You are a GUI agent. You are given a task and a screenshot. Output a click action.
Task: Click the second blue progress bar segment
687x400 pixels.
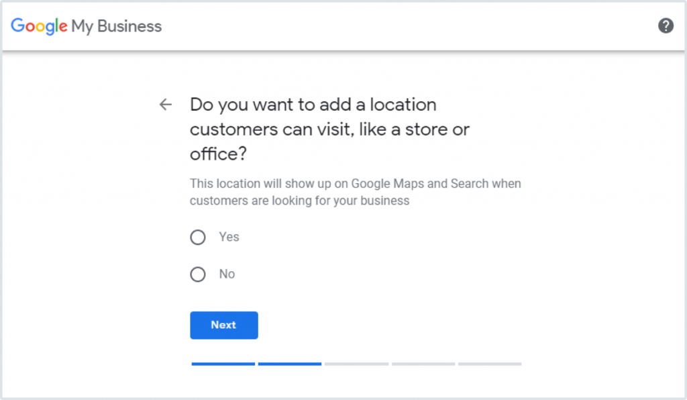tap(289, 364)
